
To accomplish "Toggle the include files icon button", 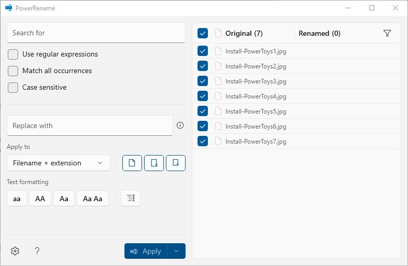I will coord(132,163).
